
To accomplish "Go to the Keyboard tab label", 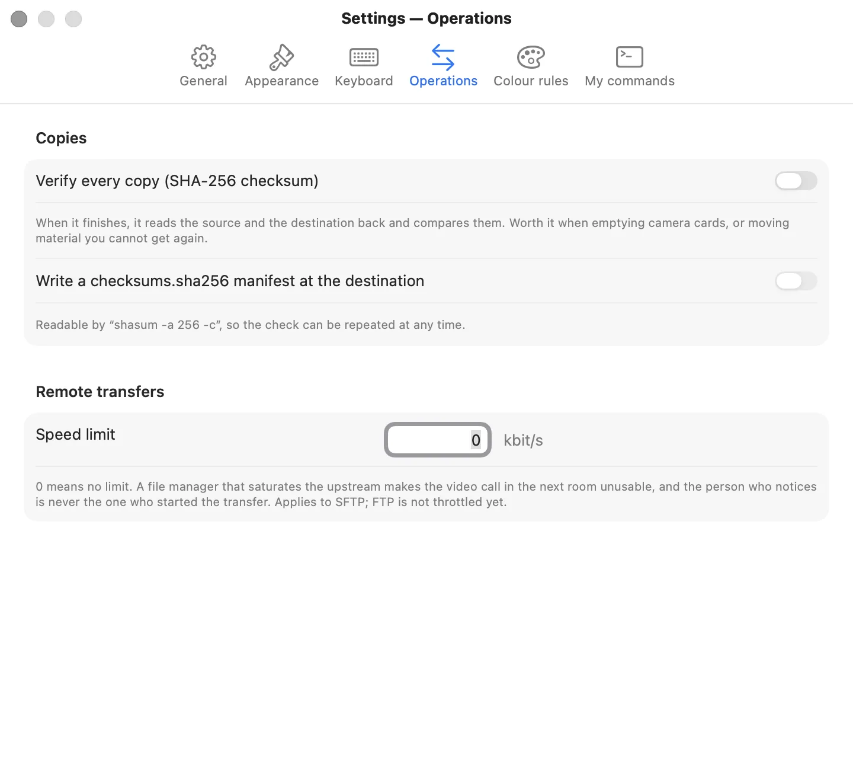I will pyautogui.click(x=364, y=81).
